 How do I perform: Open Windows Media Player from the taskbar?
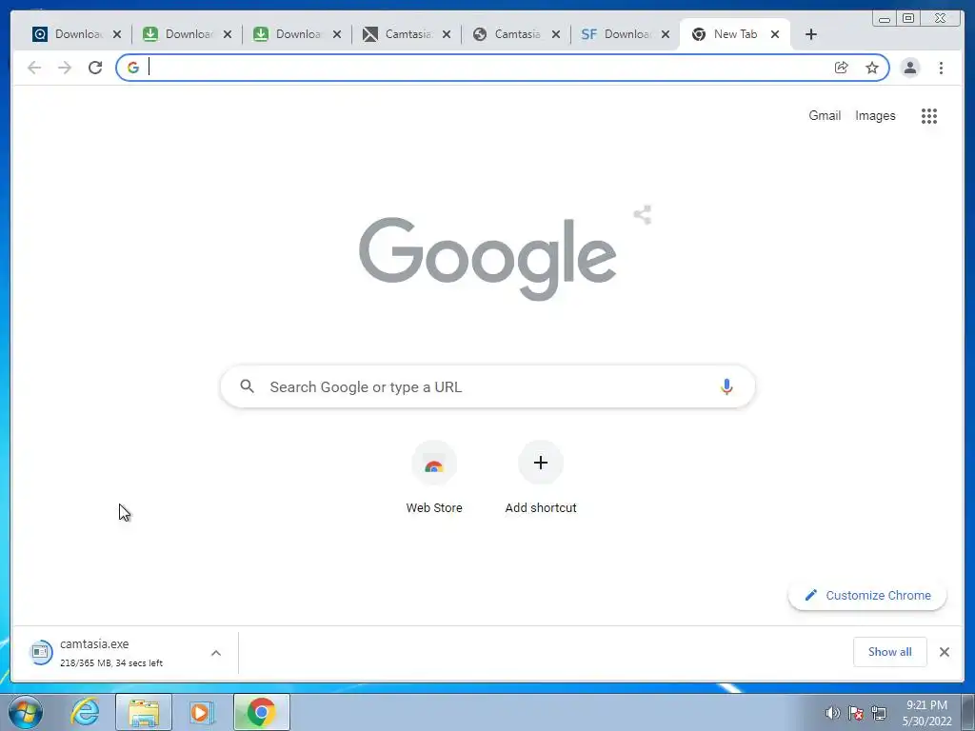click(202, 712)
